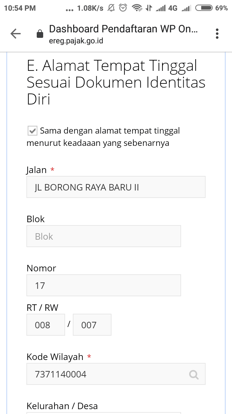Tap the alarm clock status icon
This screenshot has height=414, width=232.
[123, 8]
